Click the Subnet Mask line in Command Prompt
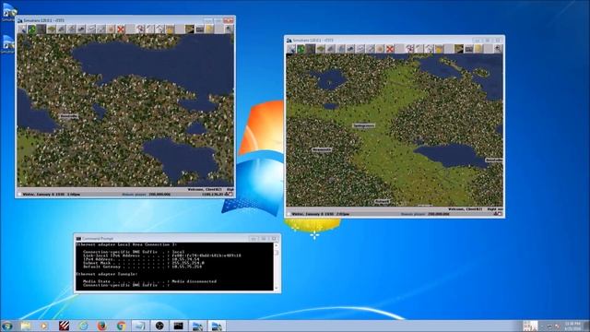The width and height of the screenshot is (590, 332). point(144,263)
